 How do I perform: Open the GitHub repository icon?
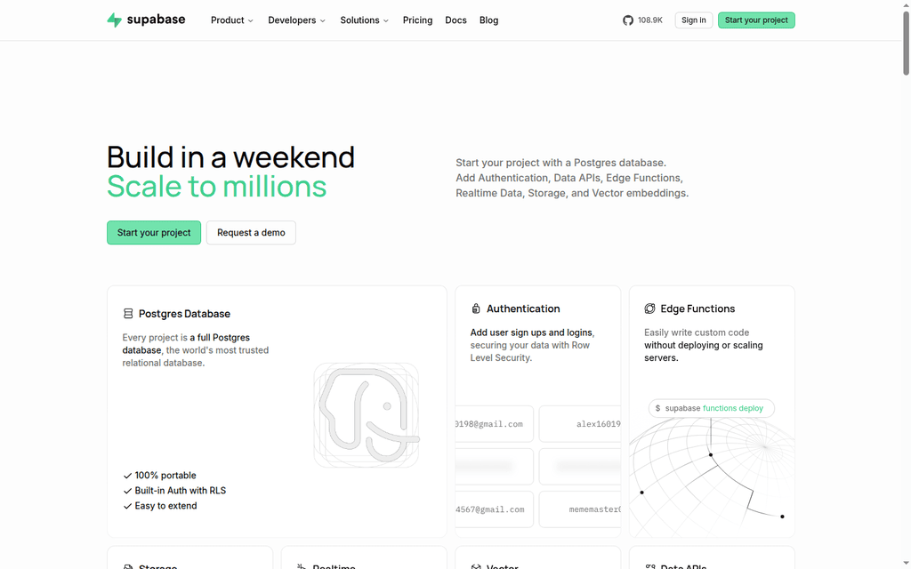point(628,20)
